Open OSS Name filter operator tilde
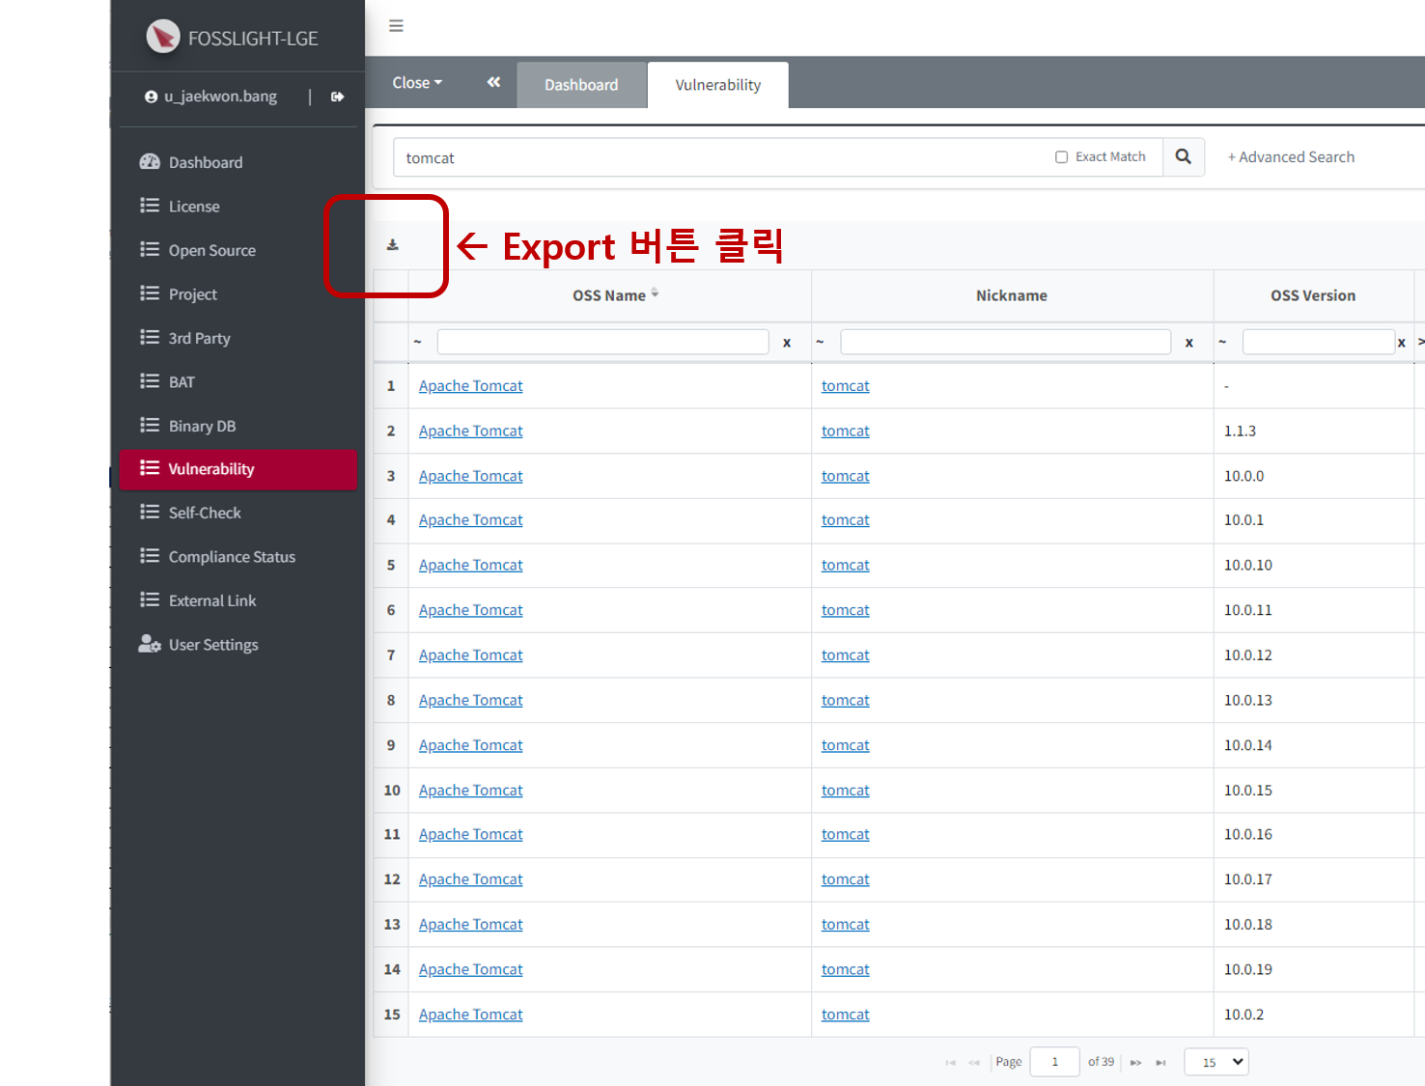The image size is (1425, 1086). click(x=418, y=342)
